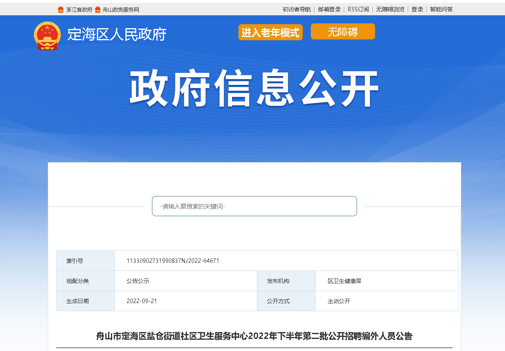Click the 索引号 label cell
This screenshot has width=505, height=351.
[85, 261]
